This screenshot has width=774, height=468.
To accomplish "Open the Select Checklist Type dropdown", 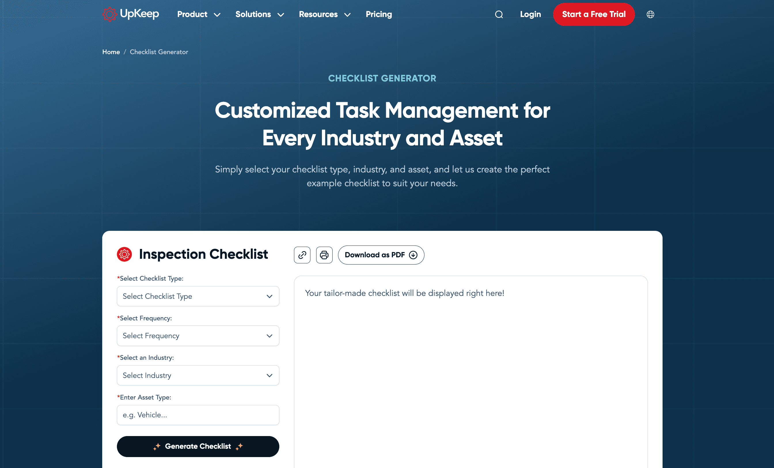I will coord(198,296).
